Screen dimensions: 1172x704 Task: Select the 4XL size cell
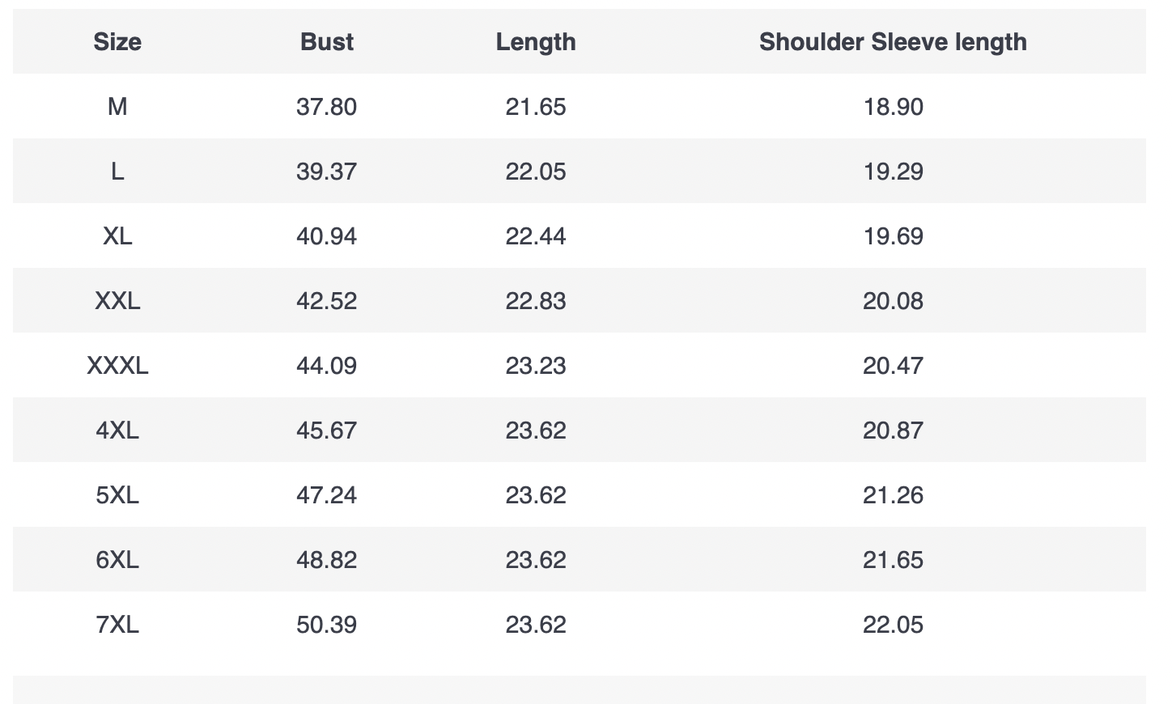117,430
